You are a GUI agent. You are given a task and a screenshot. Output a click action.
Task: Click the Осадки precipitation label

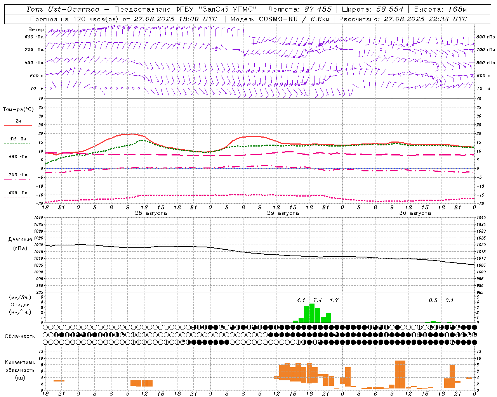pos(20,305)
